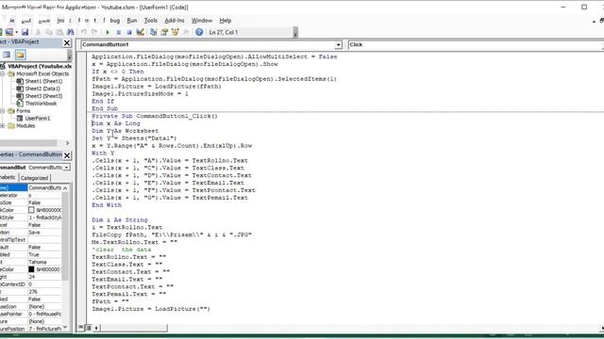Viewport: 604px width, 339px height.
Task: Select Sheet3 (Sheet3) in project tree
Action: tap(43, 96)
